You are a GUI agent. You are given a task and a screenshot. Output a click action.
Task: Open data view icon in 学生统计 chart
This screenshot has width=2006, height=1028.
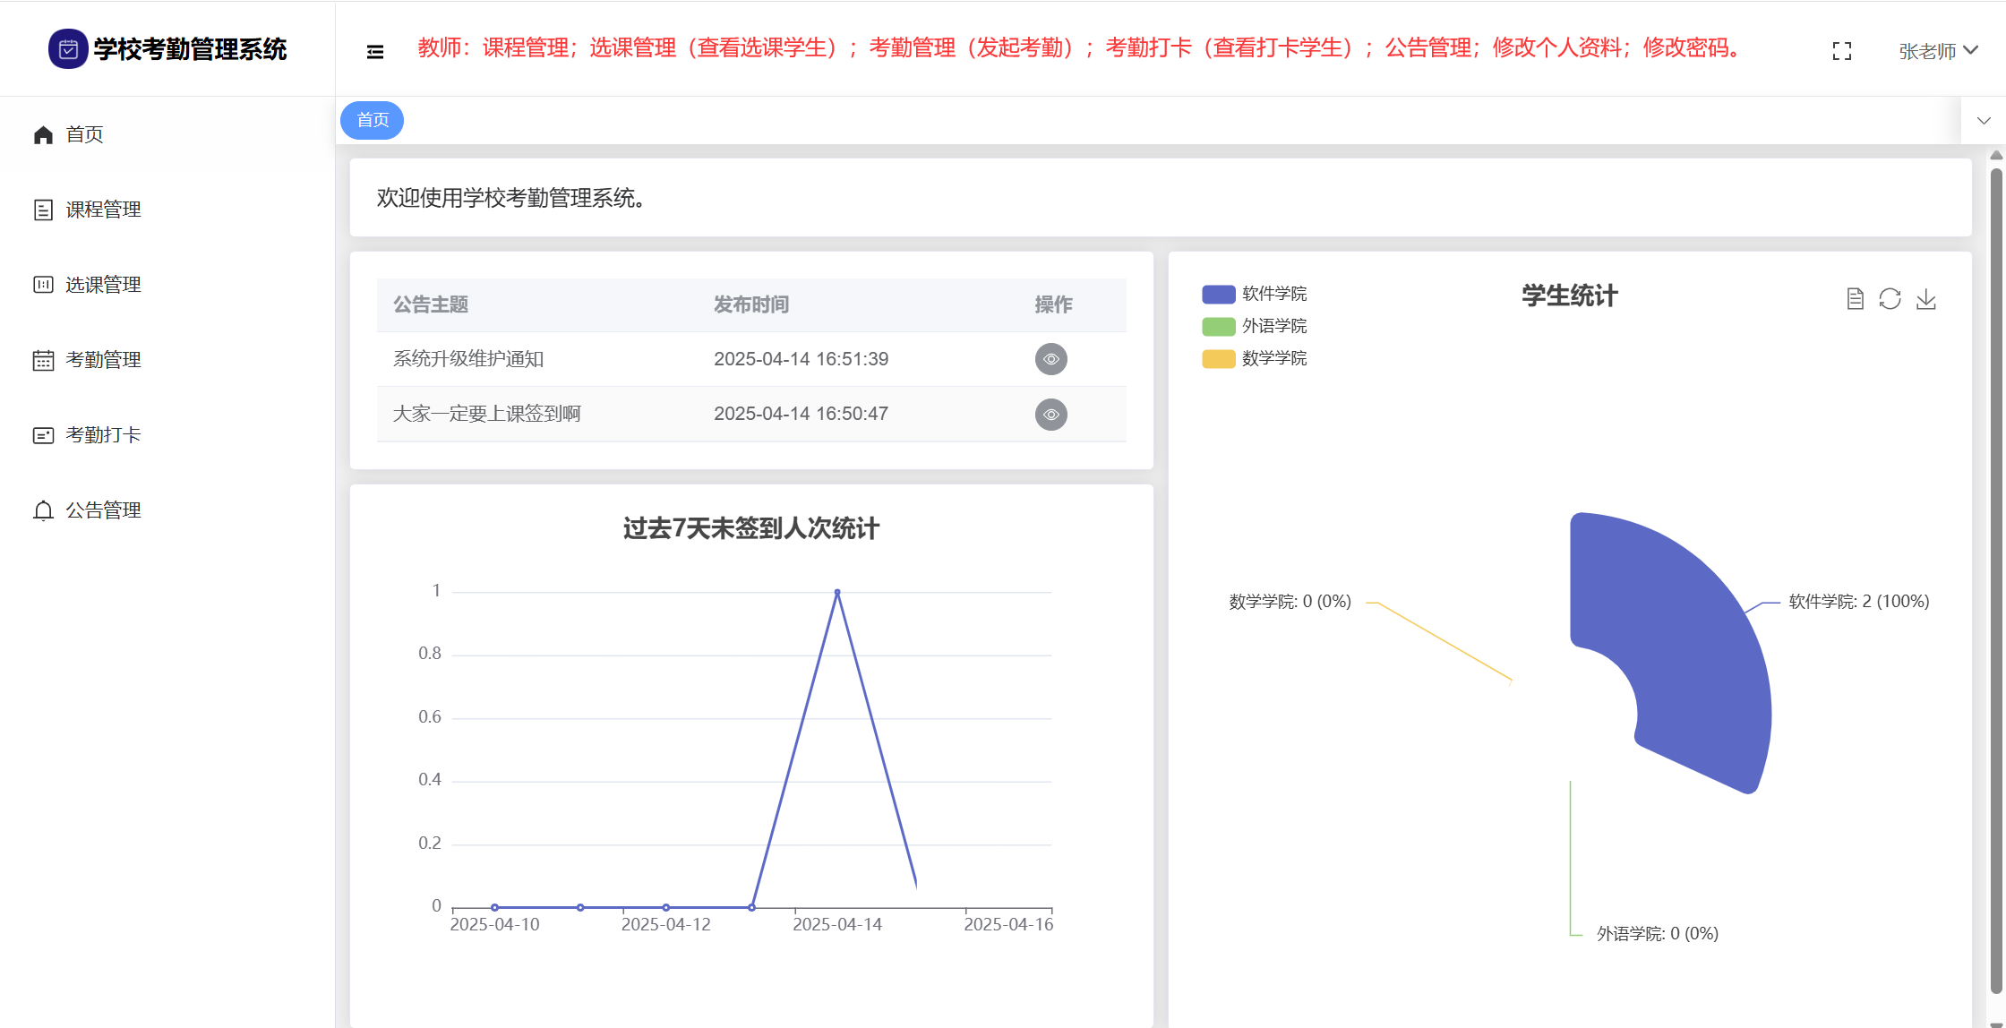[x=1855, y=299]
